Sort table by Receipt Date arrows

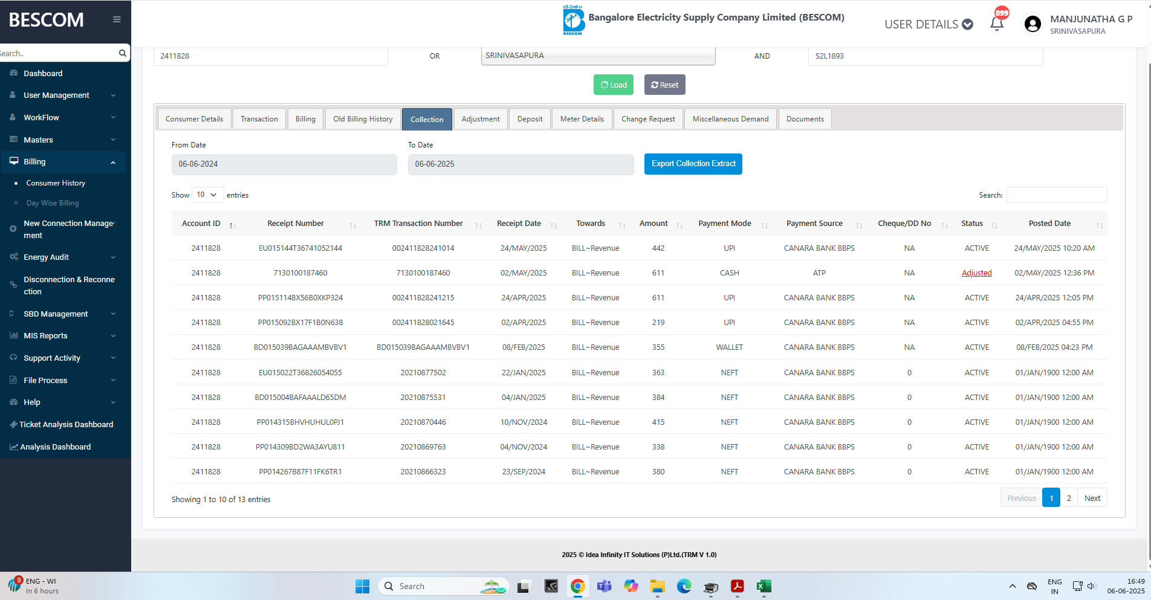554,225
